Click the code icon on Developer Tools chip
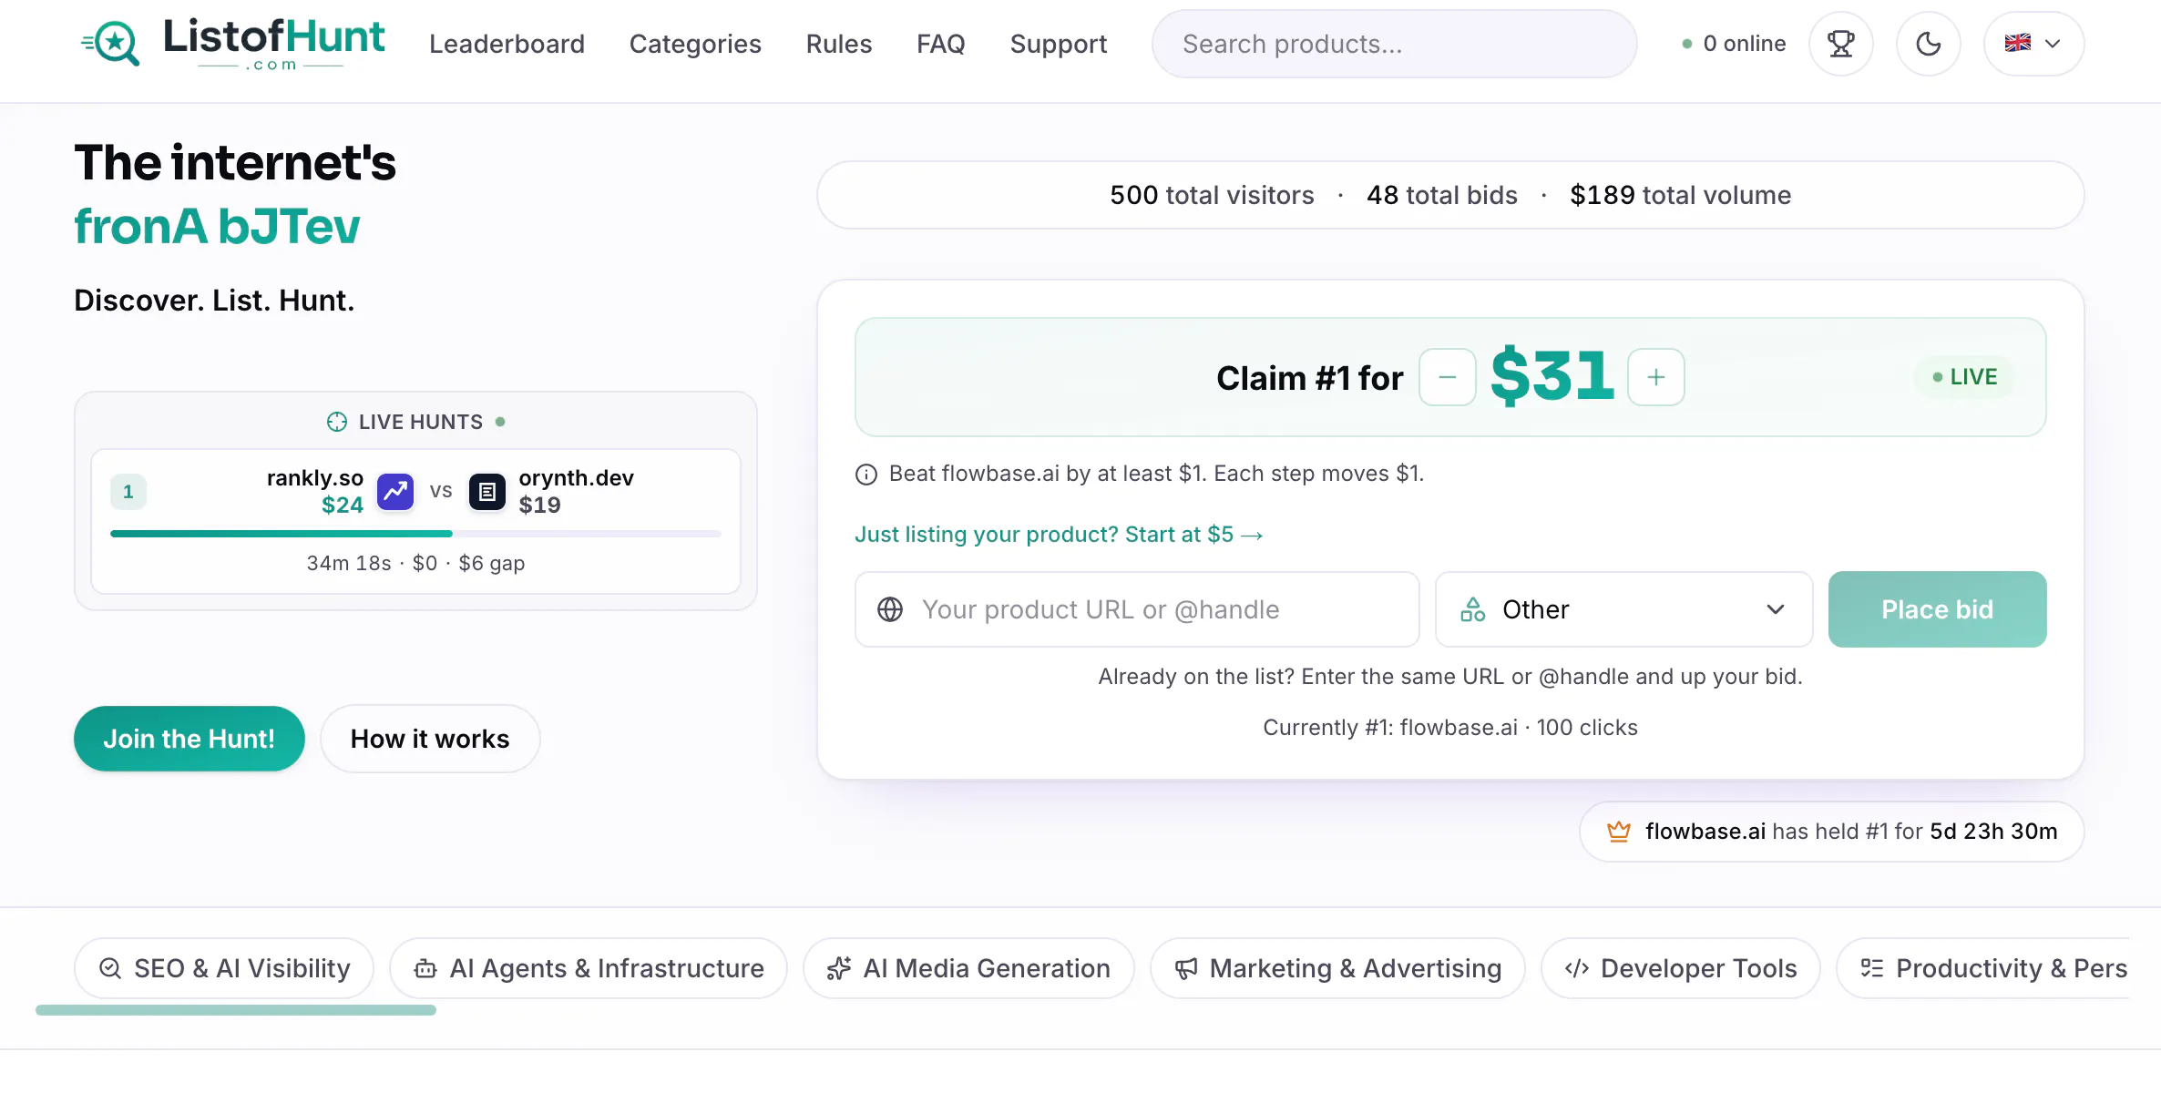2161x1093 pixels. (1577, 968)
